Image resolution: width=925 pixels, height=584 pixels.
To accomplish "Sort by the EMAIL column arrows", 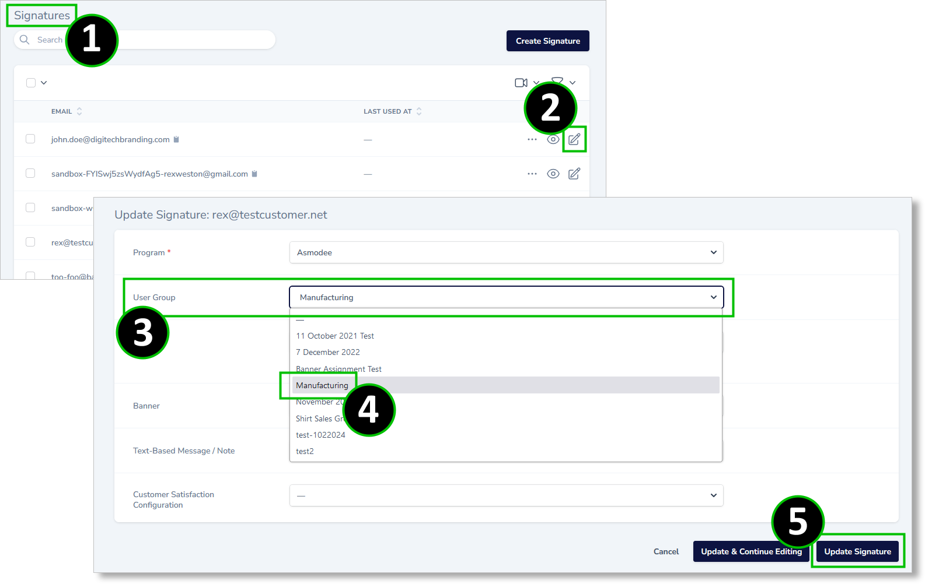I will [x=79, y=111].
